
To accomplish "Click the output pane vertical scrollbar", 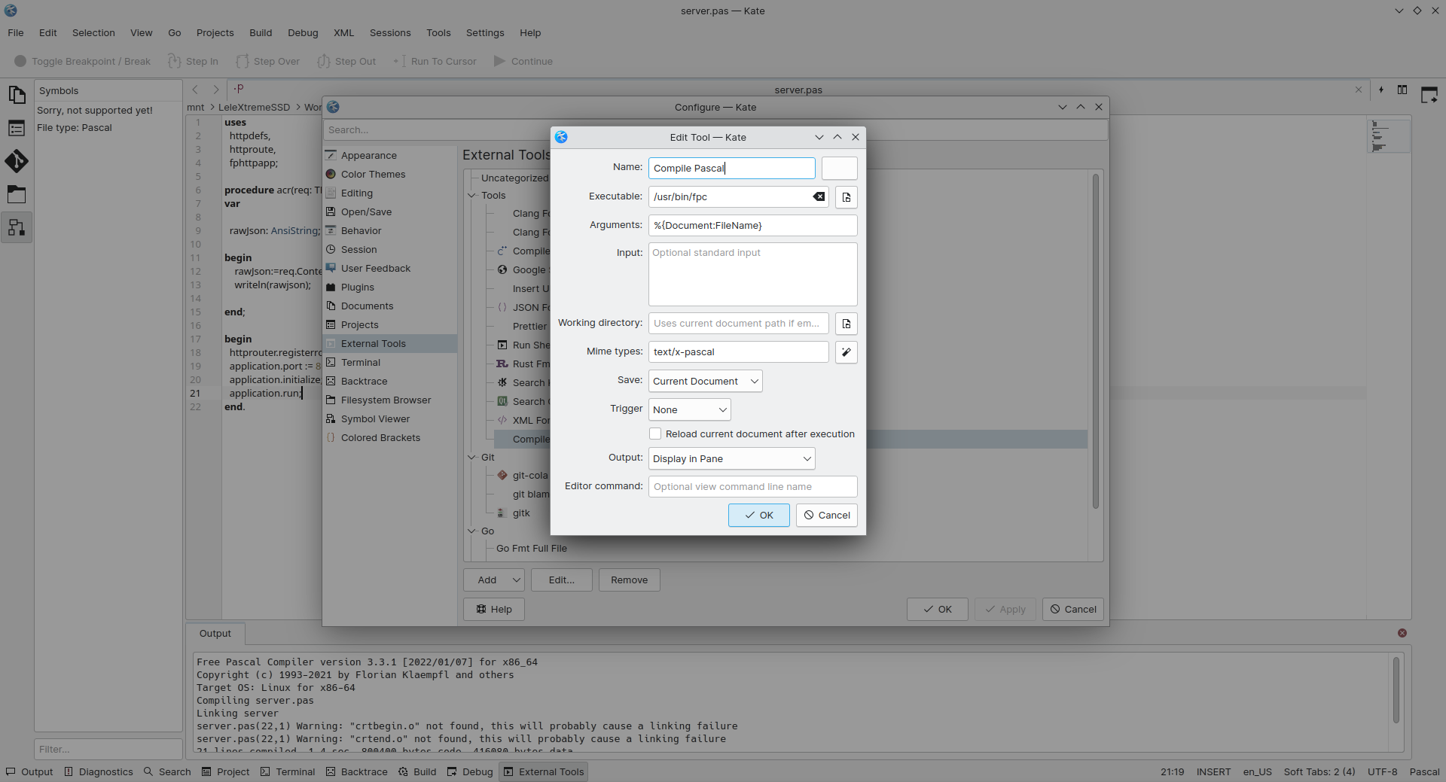I will click(x=1396, y=690).
